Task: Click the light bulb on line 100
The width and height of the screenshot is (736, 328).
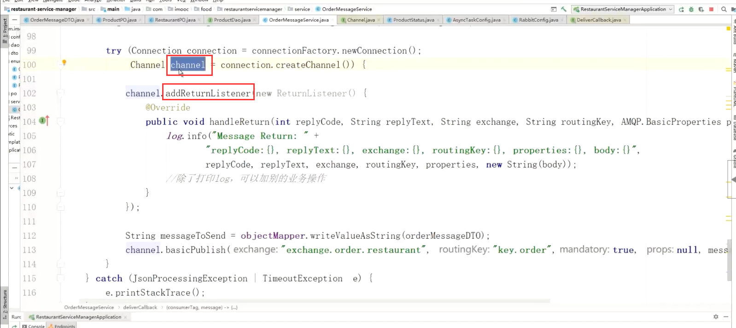Action: (x=64, y=63)
